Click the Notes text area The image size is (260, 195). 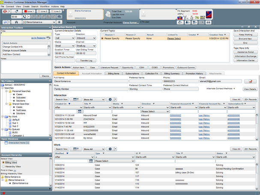pyautogui.click(x=26, y=66)
